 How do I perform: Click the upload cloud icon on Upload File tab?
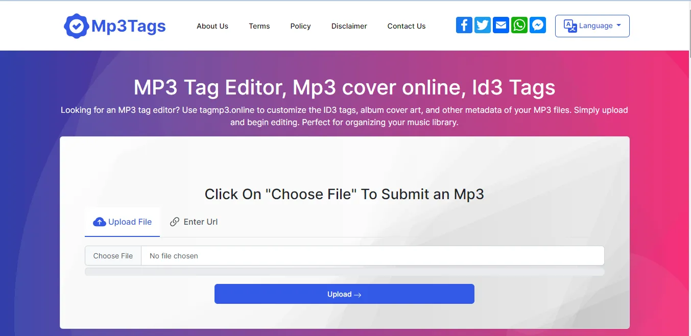click(100, 222)
